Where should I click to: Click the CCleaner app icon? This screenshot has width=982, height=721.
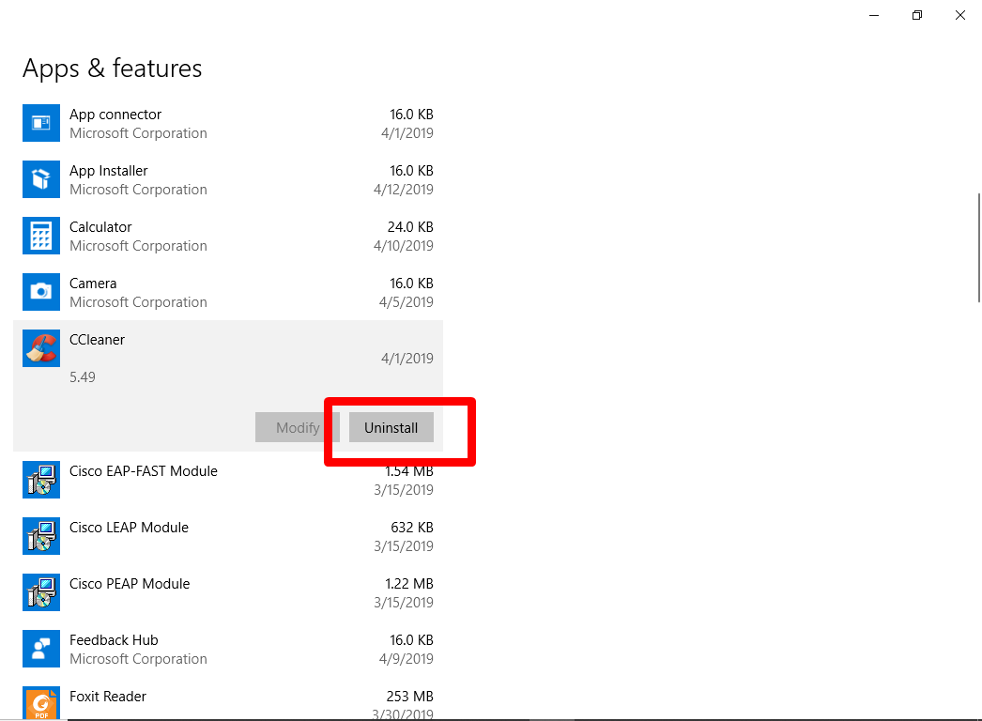click(41, 348)
